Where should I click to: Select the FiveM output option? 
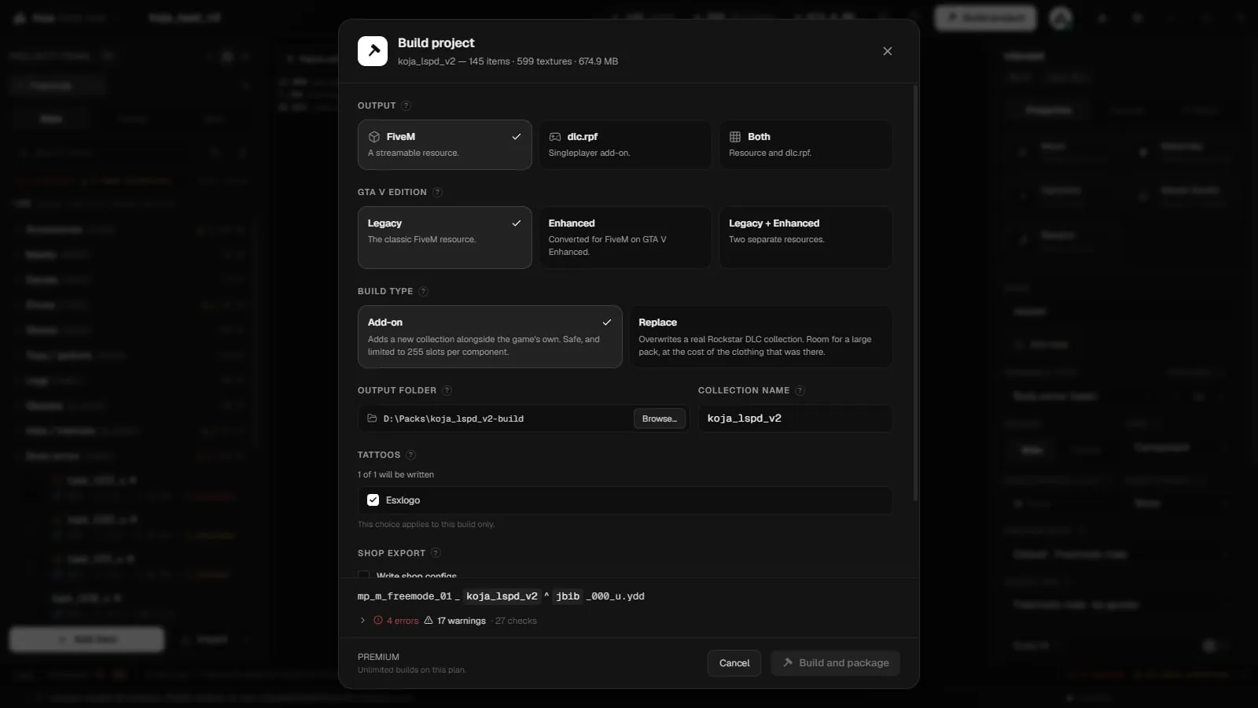(444, 145)
